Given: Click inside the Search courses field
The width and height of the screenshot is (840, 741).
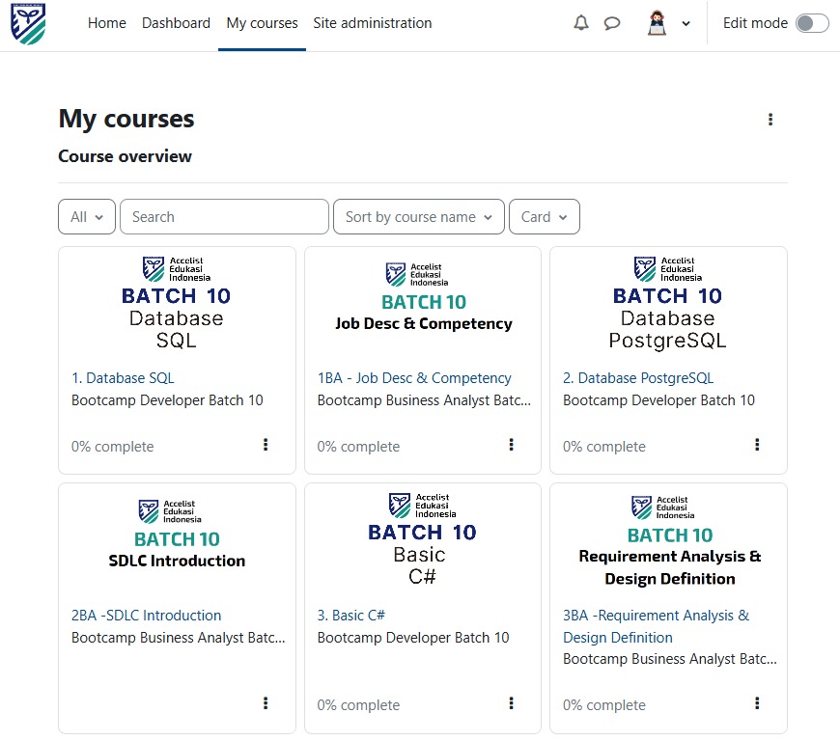Looking at the screenshot, I should tap(224, 216).
